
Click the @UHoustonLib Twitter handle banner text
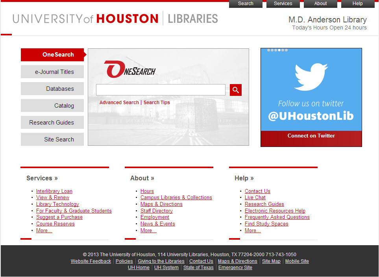(x=311, y=116)
